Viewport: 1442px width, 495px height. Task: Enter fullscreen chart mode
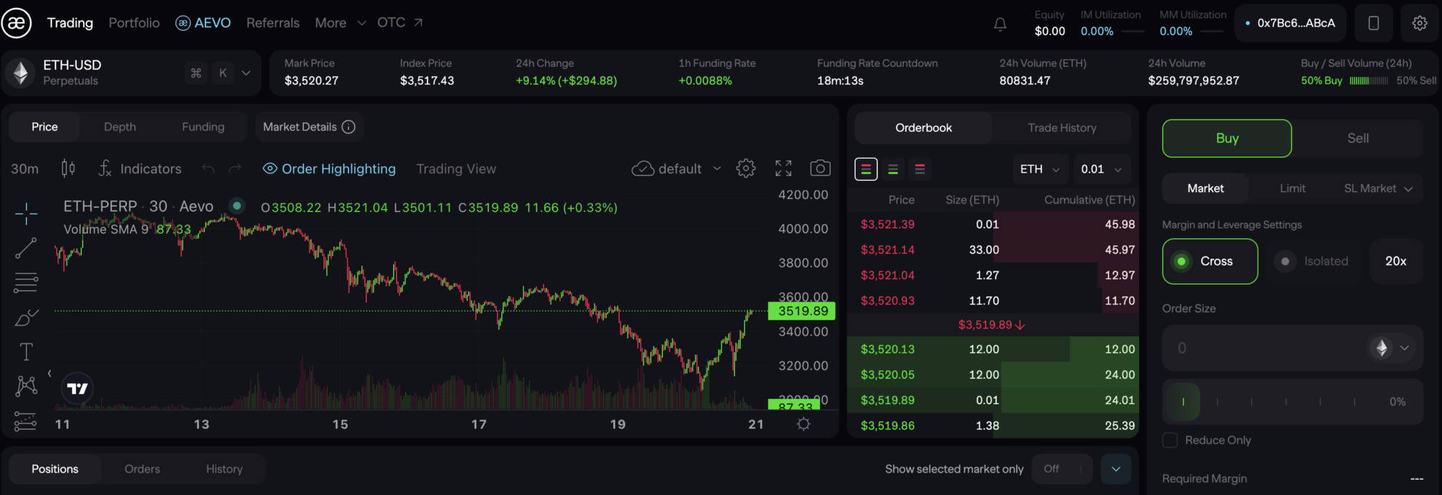pyautogui.click(x=783, y=169)
